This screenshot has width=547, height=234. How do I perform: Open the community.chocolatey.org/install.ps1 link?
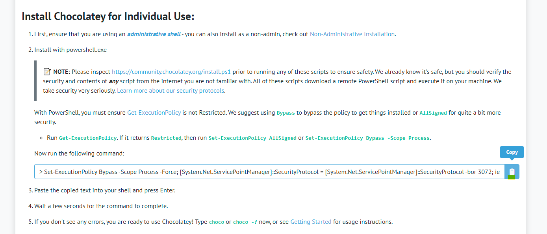(171, 72)
